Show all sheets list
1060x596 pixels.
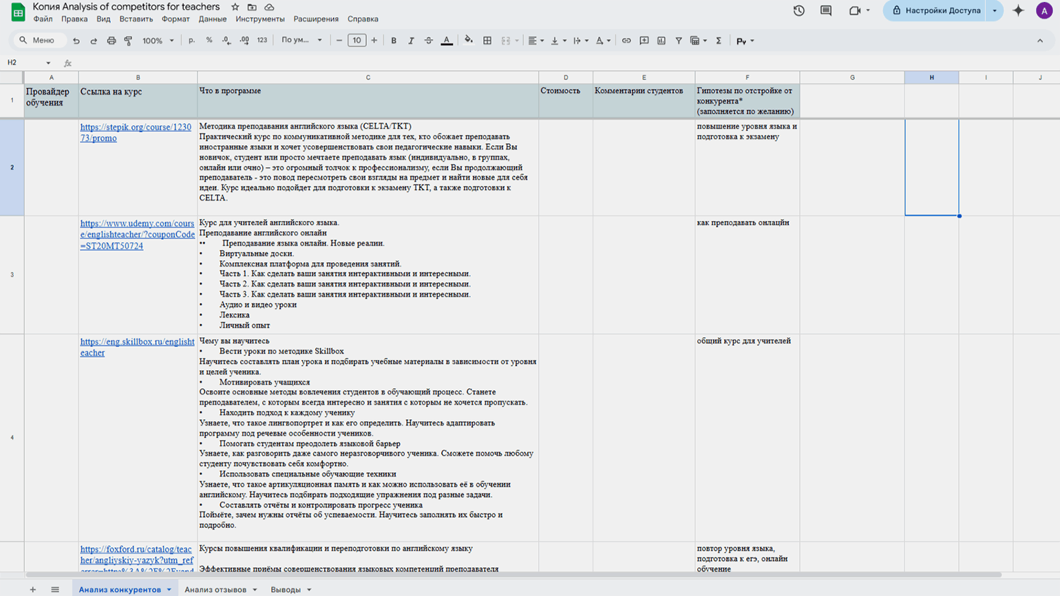pyautogui.click(x=55, y=589)
